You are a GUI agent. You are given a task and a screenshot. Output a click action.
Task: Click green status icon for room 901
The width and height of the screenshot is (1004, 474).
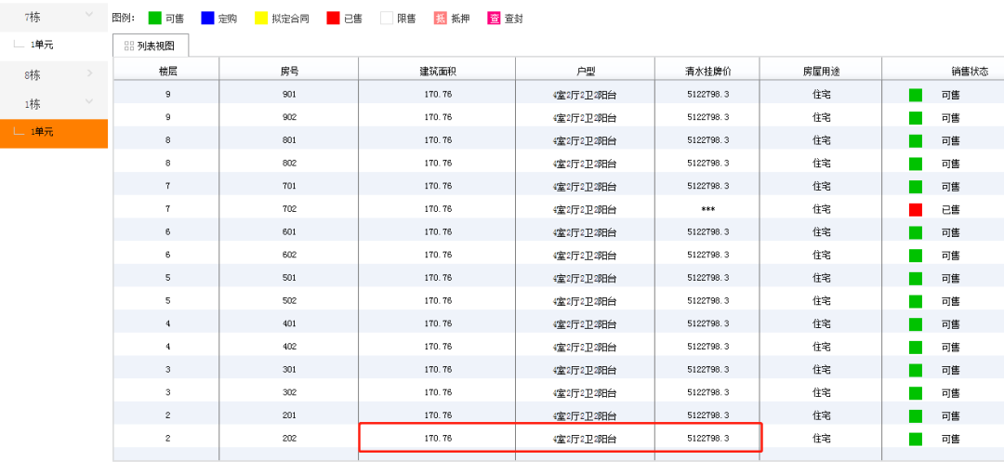tap(916, 96)
